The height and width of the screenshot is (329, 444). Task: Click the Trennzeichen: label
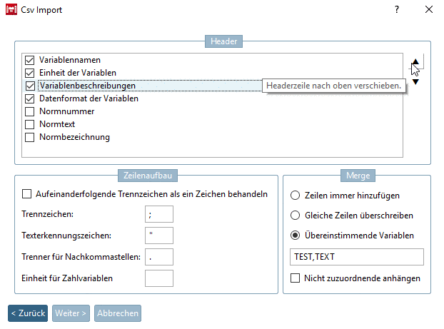click(x=48, y=214)
